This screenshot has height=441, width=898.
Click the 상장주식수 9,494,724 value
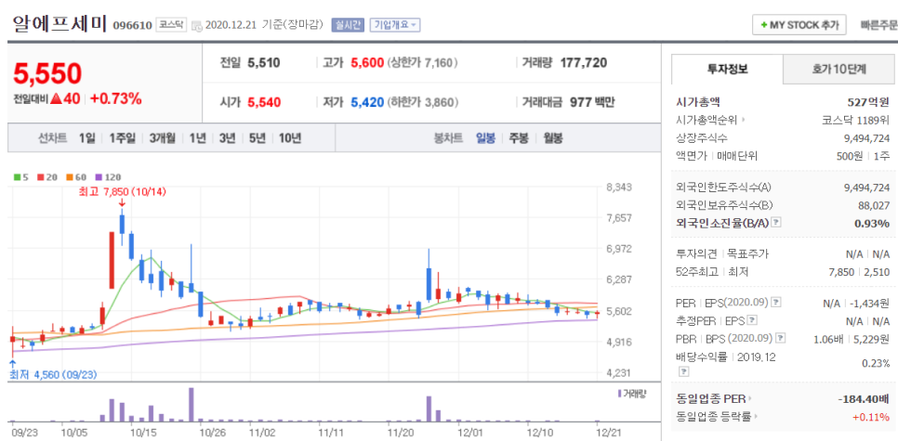tap(866, 137)
